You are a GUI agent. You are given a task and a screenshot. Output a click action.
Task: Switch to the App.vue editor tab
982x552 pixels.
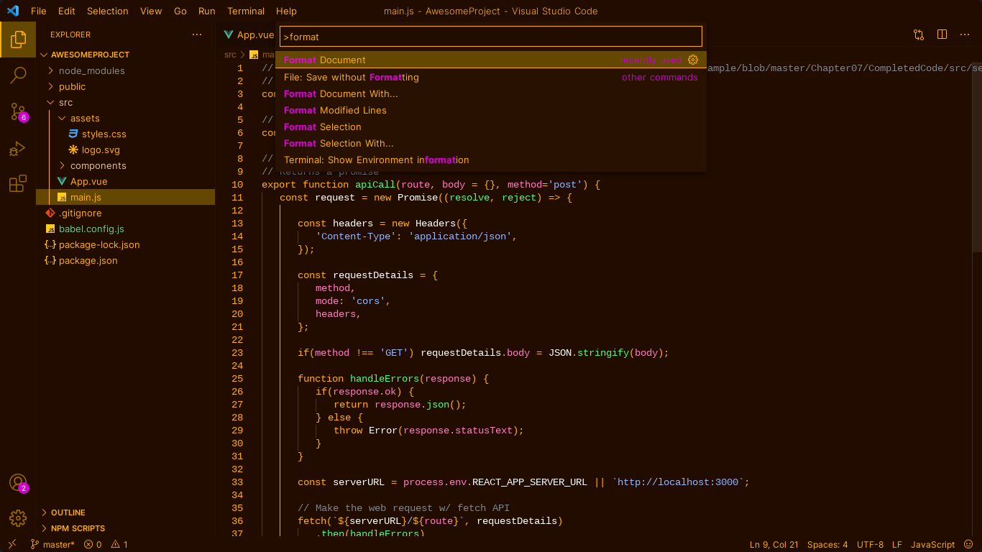(249, 34)
